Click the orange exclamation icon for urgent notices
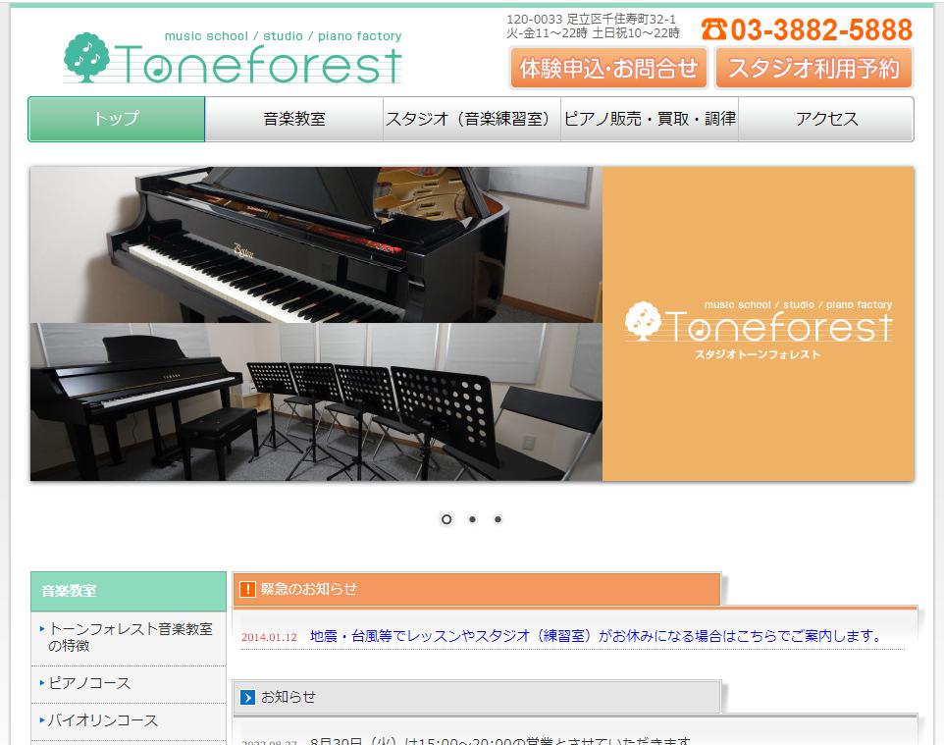 pyautogui.click(x=247, y=589)
